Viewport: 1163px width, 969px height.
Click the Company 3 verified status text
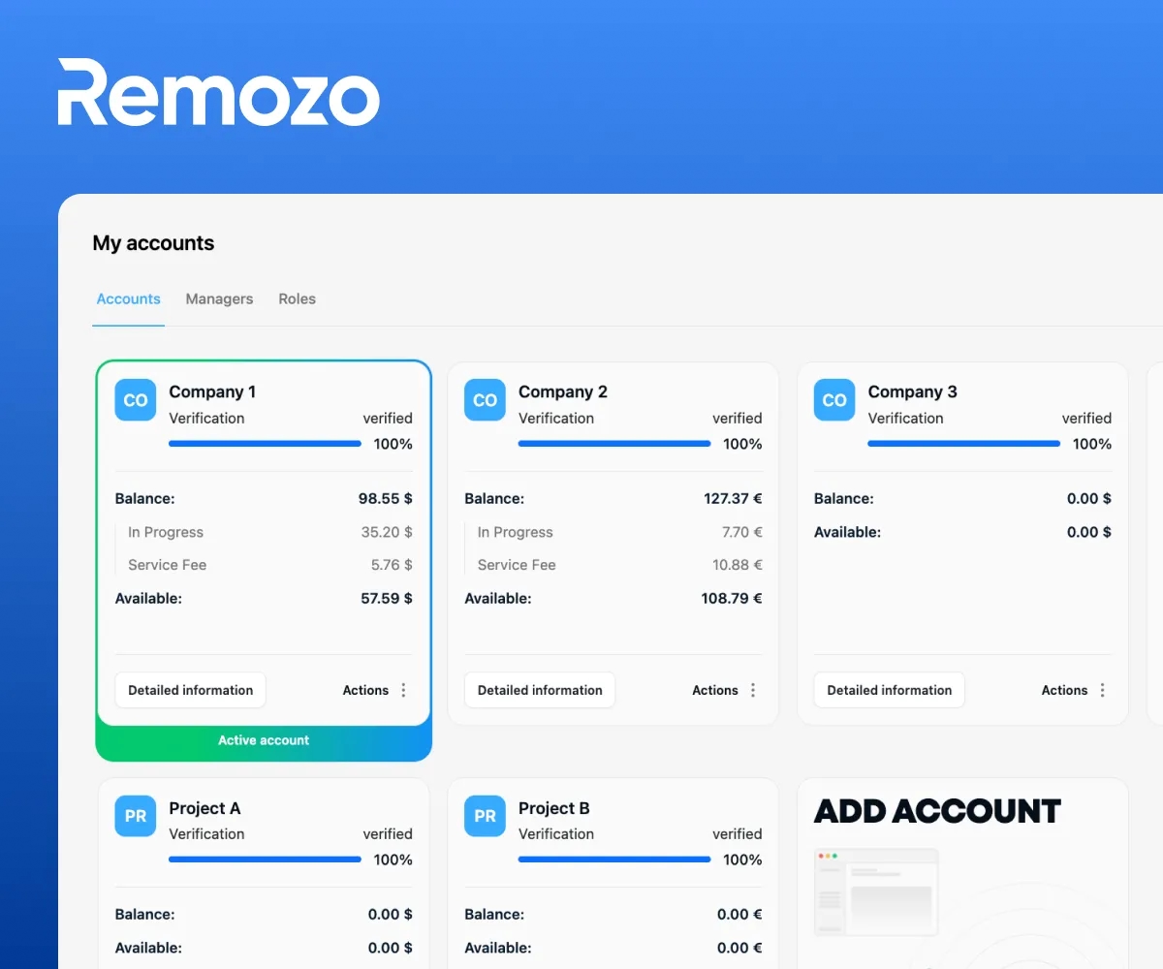coord(1086,419)
